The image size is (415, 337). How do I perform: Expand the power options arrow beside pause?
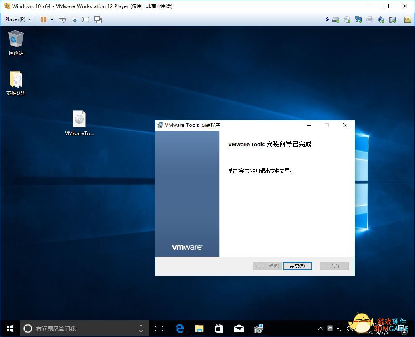point(52,19)
